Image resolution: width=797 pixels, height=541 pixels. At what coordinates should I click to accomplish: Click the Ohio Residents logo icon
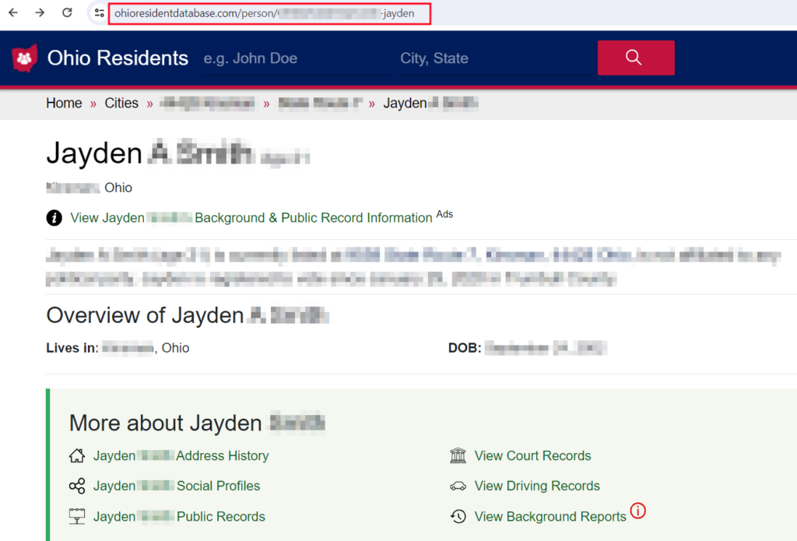pos(24,58)
